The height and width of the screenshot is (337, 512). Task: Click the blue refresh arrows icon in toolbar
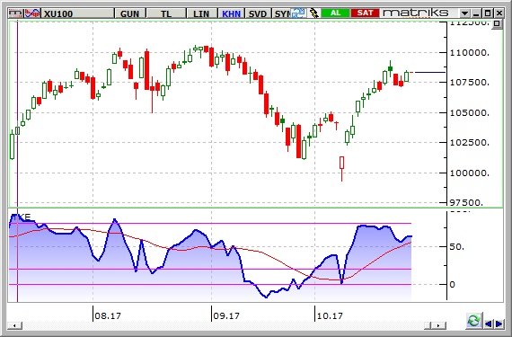point(298,13)
